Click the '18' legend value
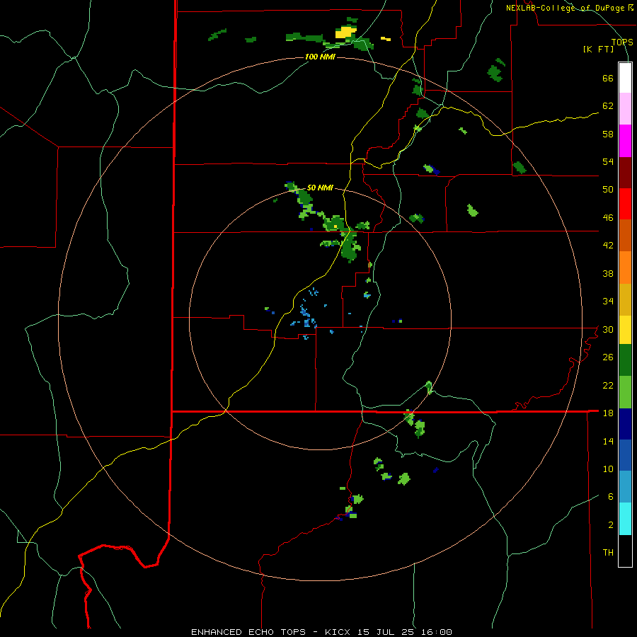This screenshot has width=637, height=637. click(x=608, y=413)
